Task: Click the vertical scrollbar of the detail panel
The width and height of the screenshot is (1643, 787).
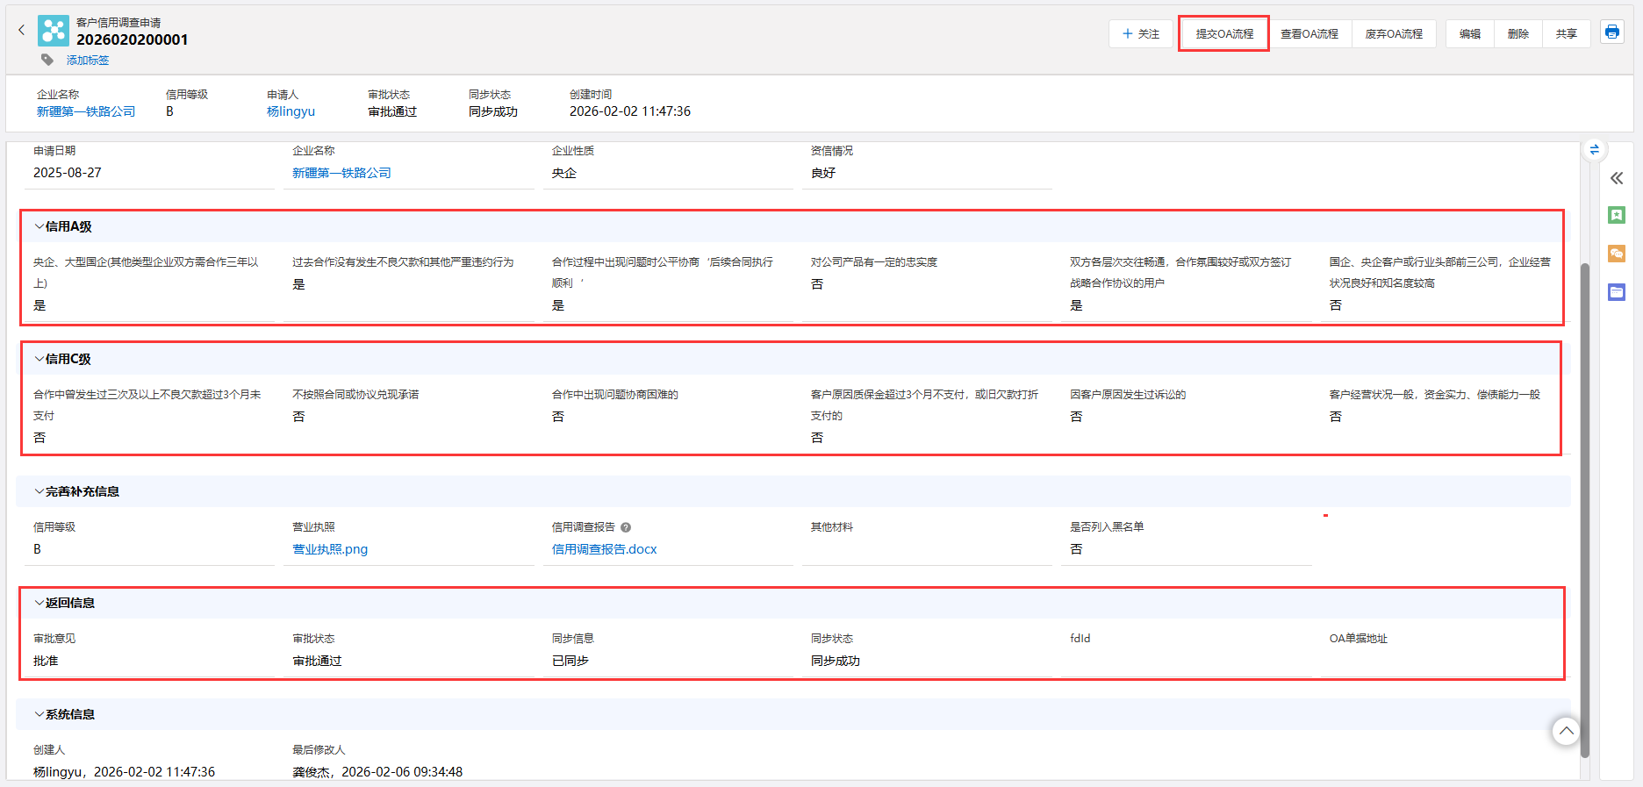Action: [x=1584, y=509]
